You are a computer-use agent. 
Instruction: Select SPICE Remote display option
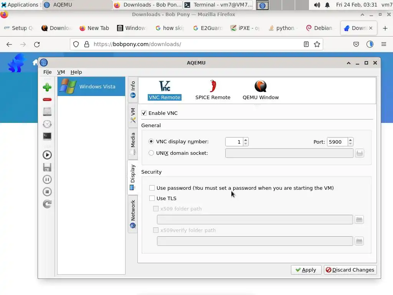tap(213, 90)
